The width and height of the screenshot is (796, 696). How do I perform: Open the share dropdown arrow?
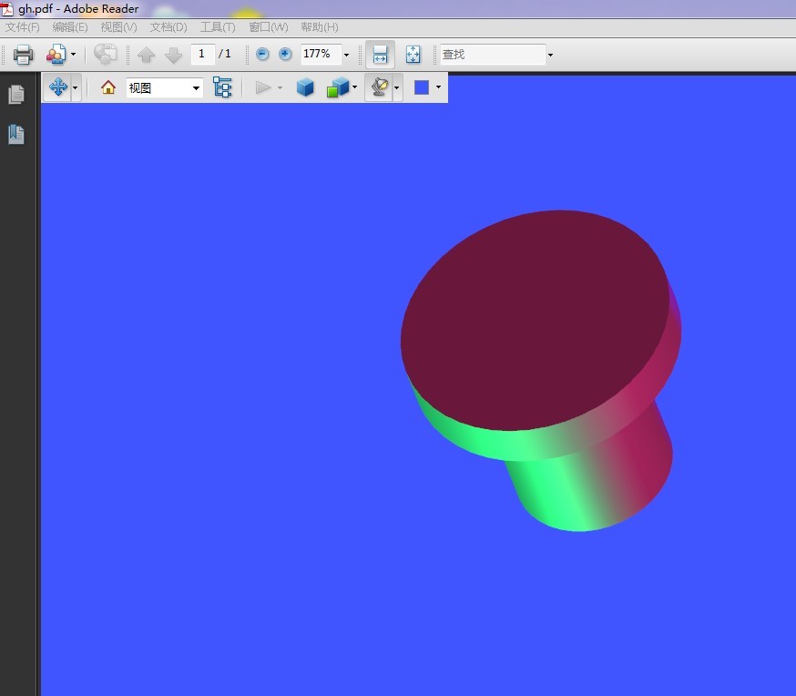(x=74, y=55)
